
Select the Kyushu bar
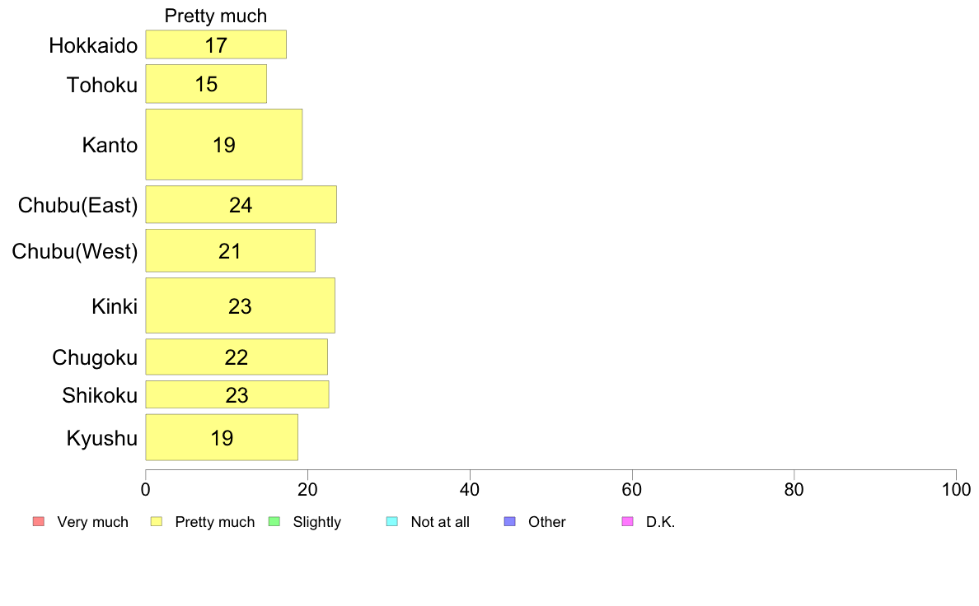(x=222, y=437)
